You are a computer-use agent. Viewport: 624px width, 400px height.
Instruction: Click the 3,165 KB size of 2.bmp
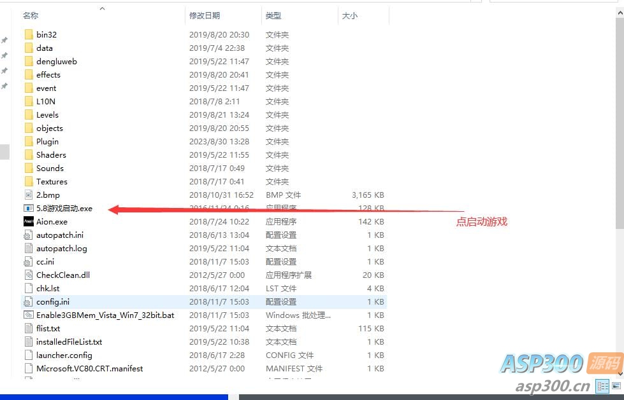coord(368,195)
